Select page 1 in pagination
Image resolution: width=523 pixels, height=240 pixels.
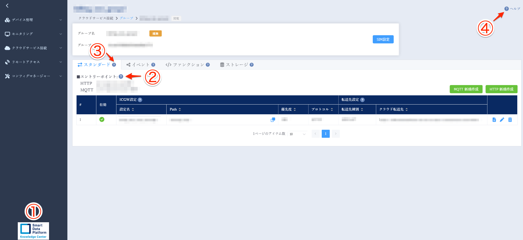pyautogui.click(x=326, y=134)
